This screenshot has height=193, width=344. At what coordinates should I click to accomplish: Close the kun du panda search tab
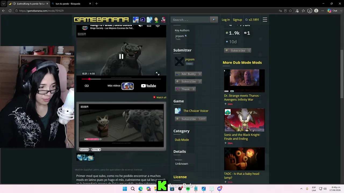click(90, 4)
